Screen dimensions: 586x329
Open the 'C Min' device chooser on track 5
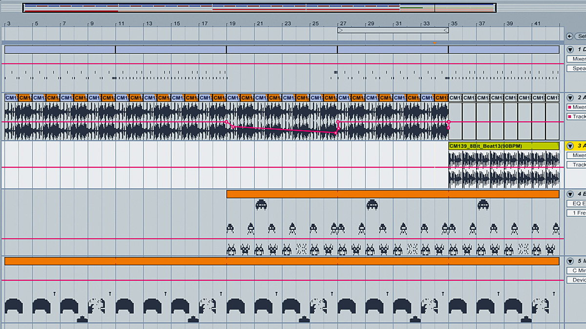577,271
